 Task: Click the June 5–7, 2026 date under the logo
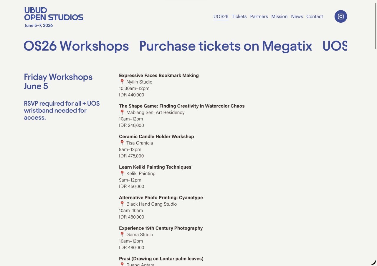(39, 26)
